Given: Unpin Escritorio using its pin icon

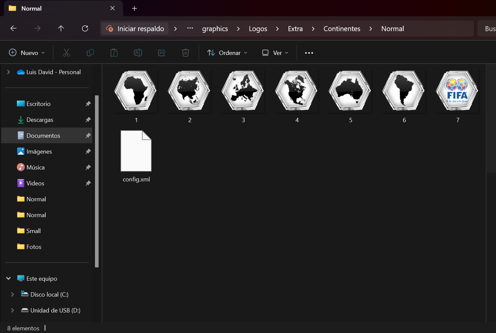Looking at the screenshot, I should (88, 104).
